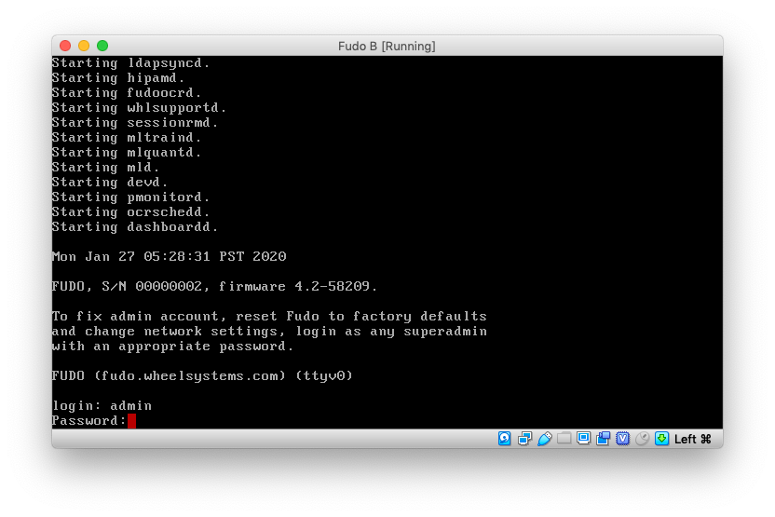The width and height of the screenshot is (775, 517).
Task: Click the virtualization features chip icon
Action: click(622, 439)
